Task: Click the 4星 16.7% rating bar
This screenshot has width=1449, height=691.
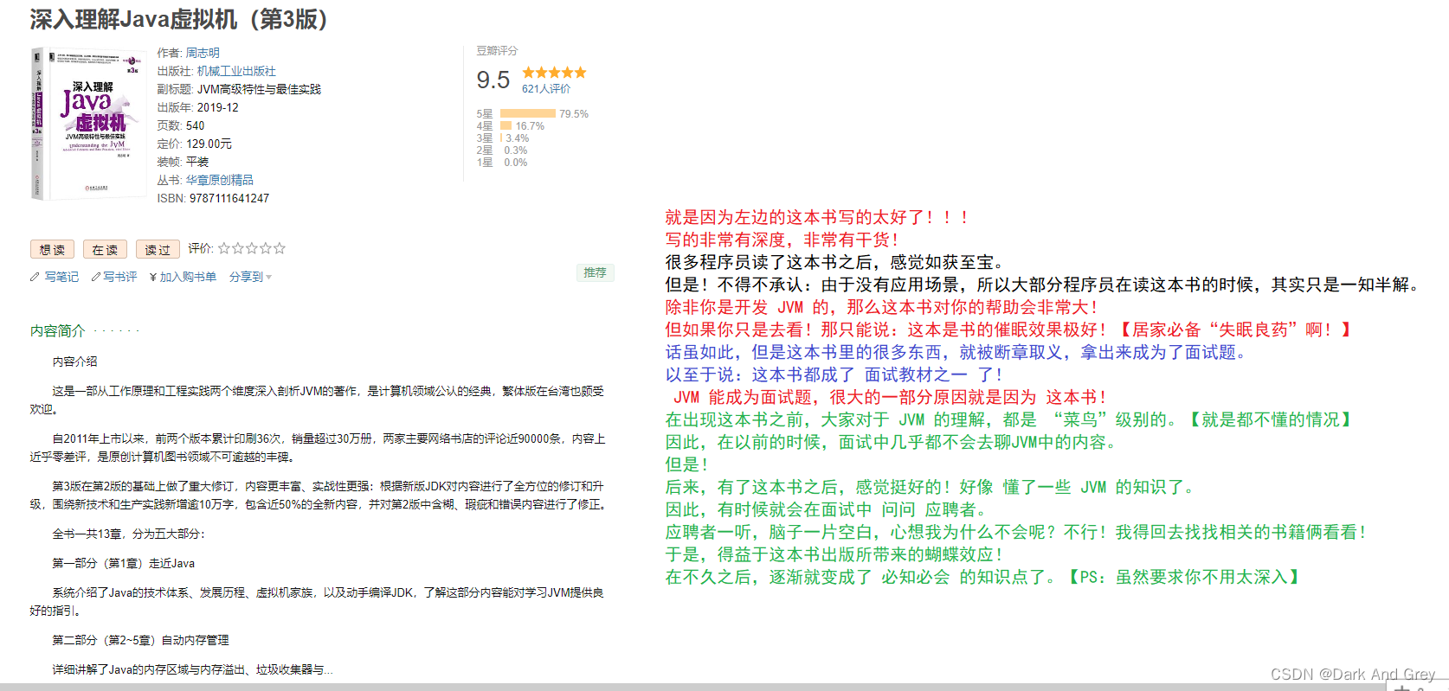Action: [506, 125]
